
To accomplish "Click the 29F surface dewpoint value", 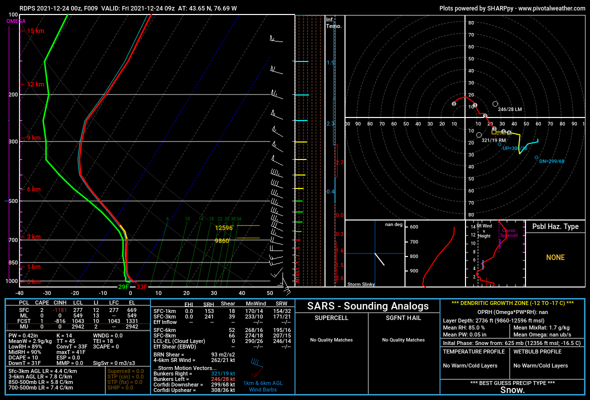I will click(x=123, y=287).
